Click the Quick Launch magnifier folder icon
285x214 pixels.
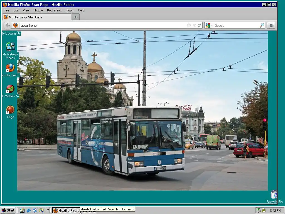[41, 211]
